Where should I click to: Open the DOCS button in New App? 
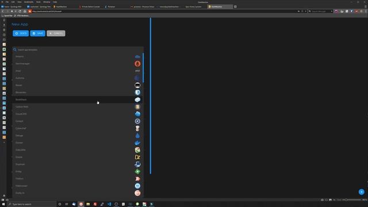[x=21, y=33]
